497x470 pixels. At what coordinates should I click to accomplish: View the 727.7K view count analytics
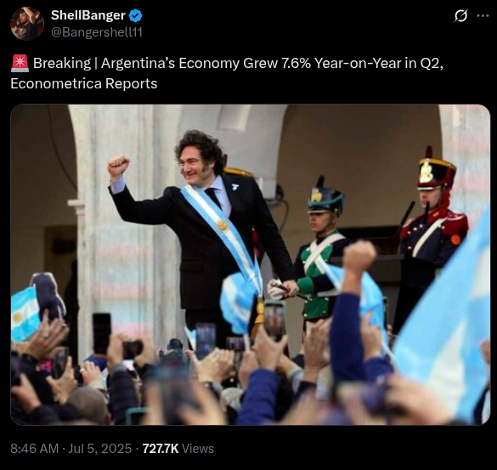tap(161, 449)
